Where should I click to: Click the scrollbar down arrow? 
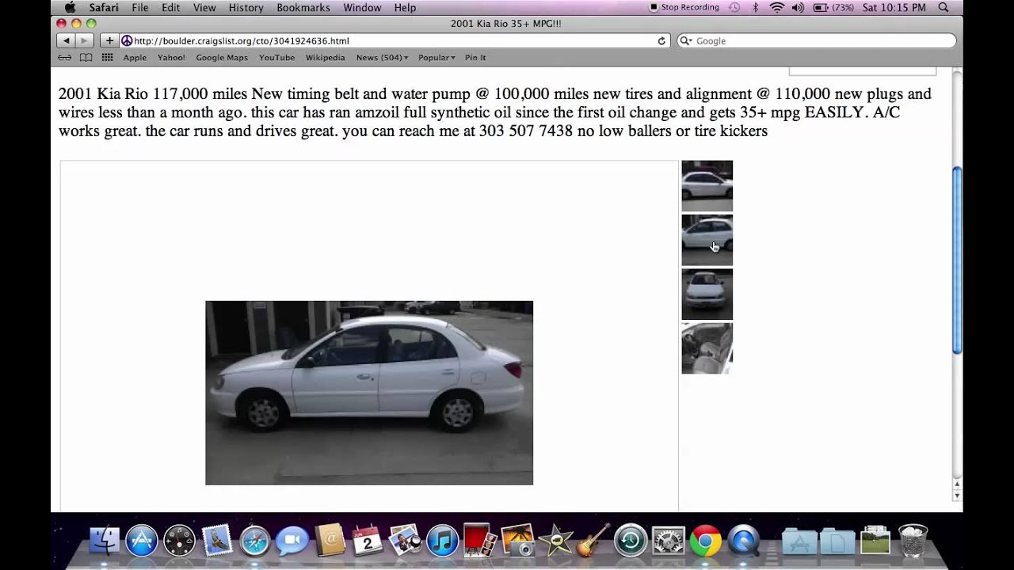[x=957, y=496]
